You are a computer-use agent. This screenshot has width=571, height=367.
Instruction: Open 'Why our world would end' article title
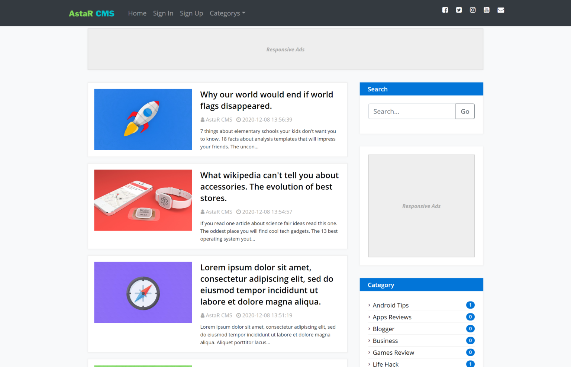pos(267,100)
